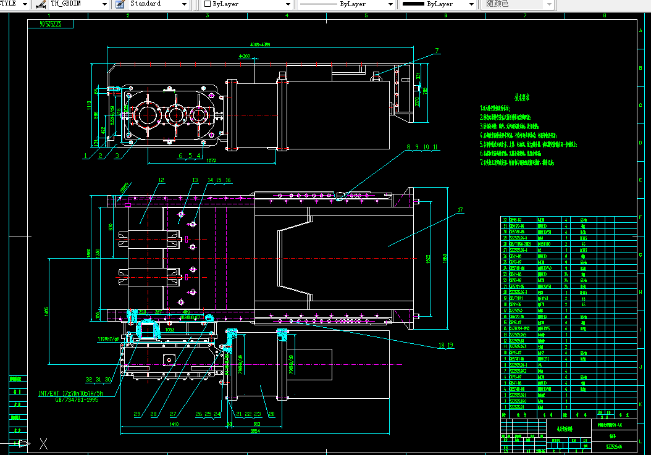Select part balloon number 17
This screenshot has width=651, height=455.
click(460, 210)
